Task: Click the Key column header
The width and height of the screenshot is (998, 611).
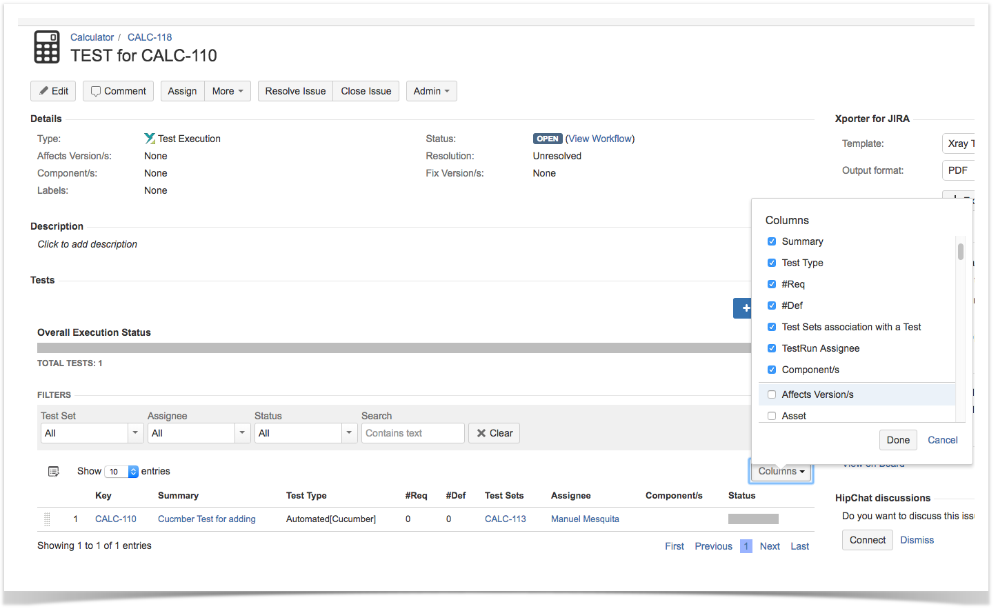Action: click(x=103, y=496)
